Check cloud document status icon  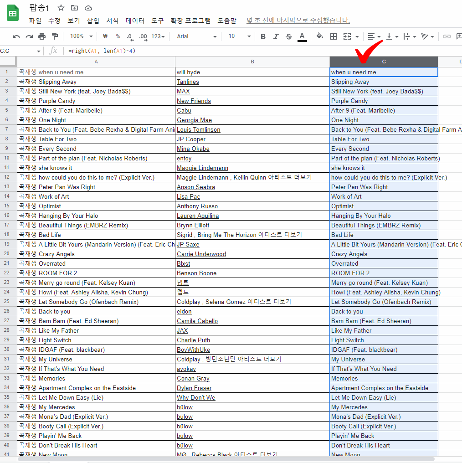click(x=88, y=8)
